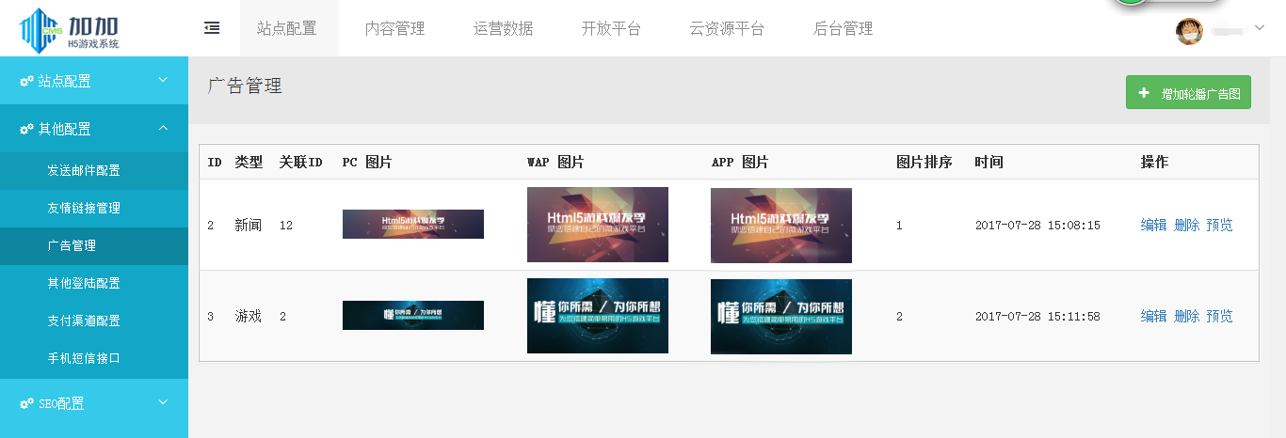Click 删除 link for the 游戏 ad row
The image size is (1286, 438).
(1186, 316)
